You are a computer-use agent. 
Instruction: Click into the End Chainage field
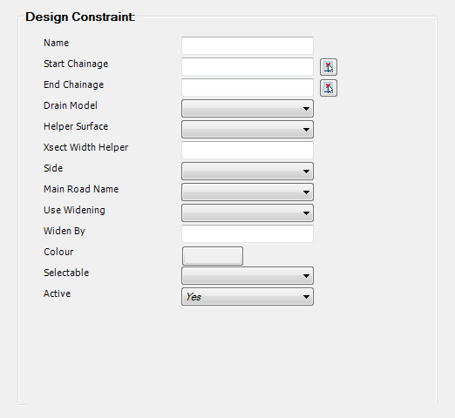click(248, 87)
